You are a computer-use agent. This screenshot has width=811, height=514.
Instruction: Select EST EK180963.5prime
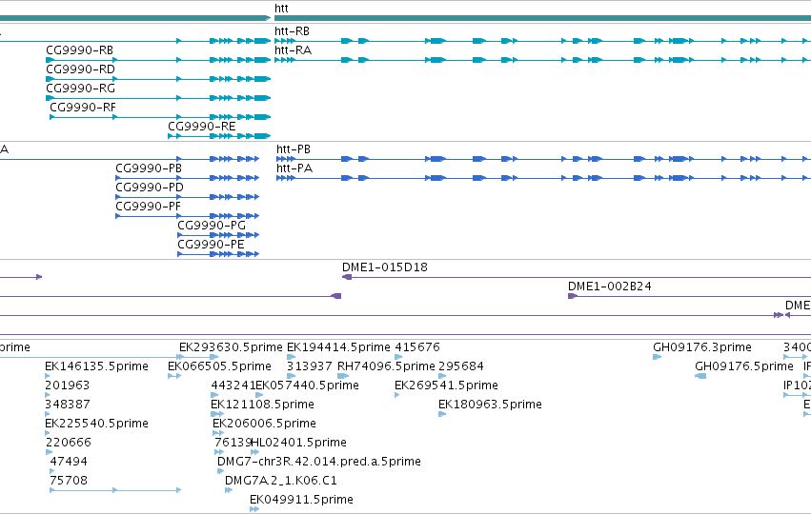coord(490,405)
